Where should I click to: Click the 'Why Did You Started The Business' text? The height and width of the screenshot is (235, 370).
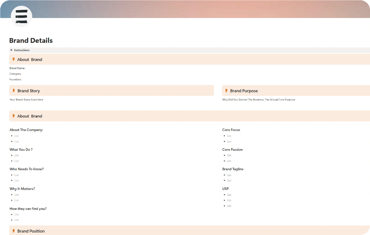[x=259, y=100]
